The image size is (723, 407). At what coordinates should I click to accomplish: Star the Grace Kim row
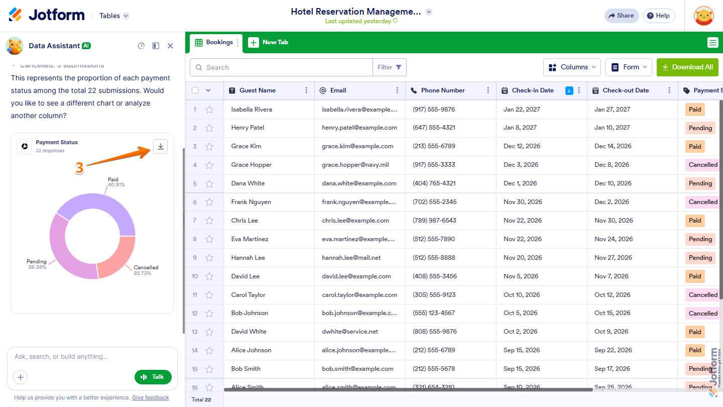tap(209, 147)
